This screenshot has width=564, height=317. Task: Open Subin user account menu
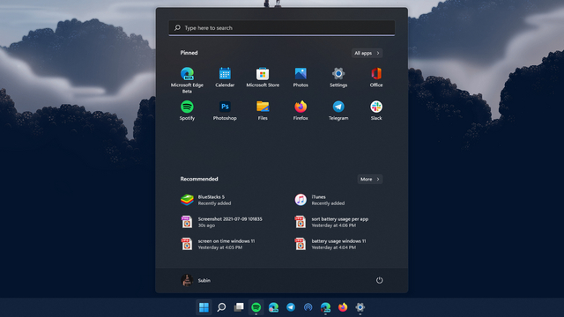coord(196,280)
